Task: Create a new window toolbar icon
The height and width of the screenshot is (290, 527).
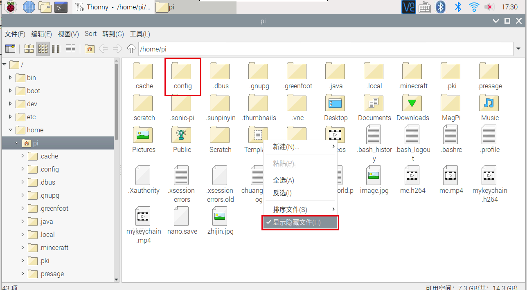Action: tap(10, 49)
